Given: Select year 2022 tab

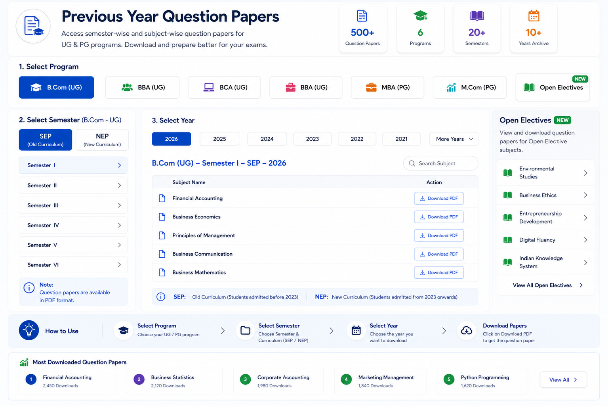Looking at the screenshot, I should [357, 139].
